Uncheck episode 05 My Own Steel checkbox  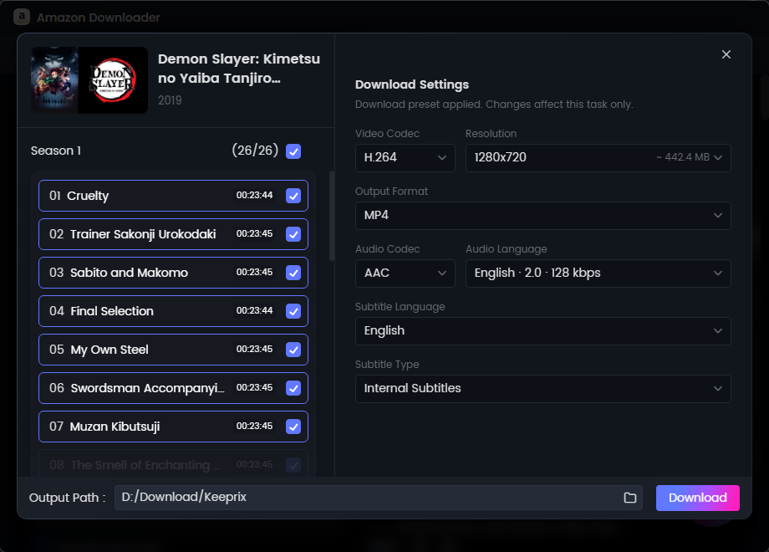pyautogui.click(x=293, y=350)
